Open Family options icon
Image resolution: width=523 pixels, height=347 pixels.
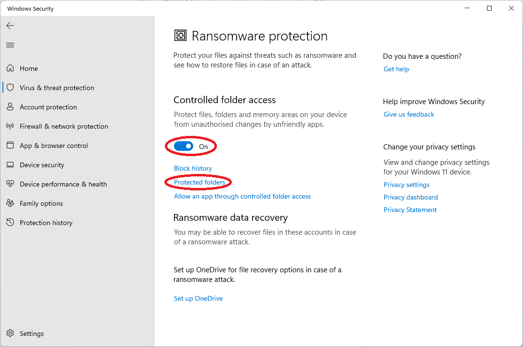10,203
